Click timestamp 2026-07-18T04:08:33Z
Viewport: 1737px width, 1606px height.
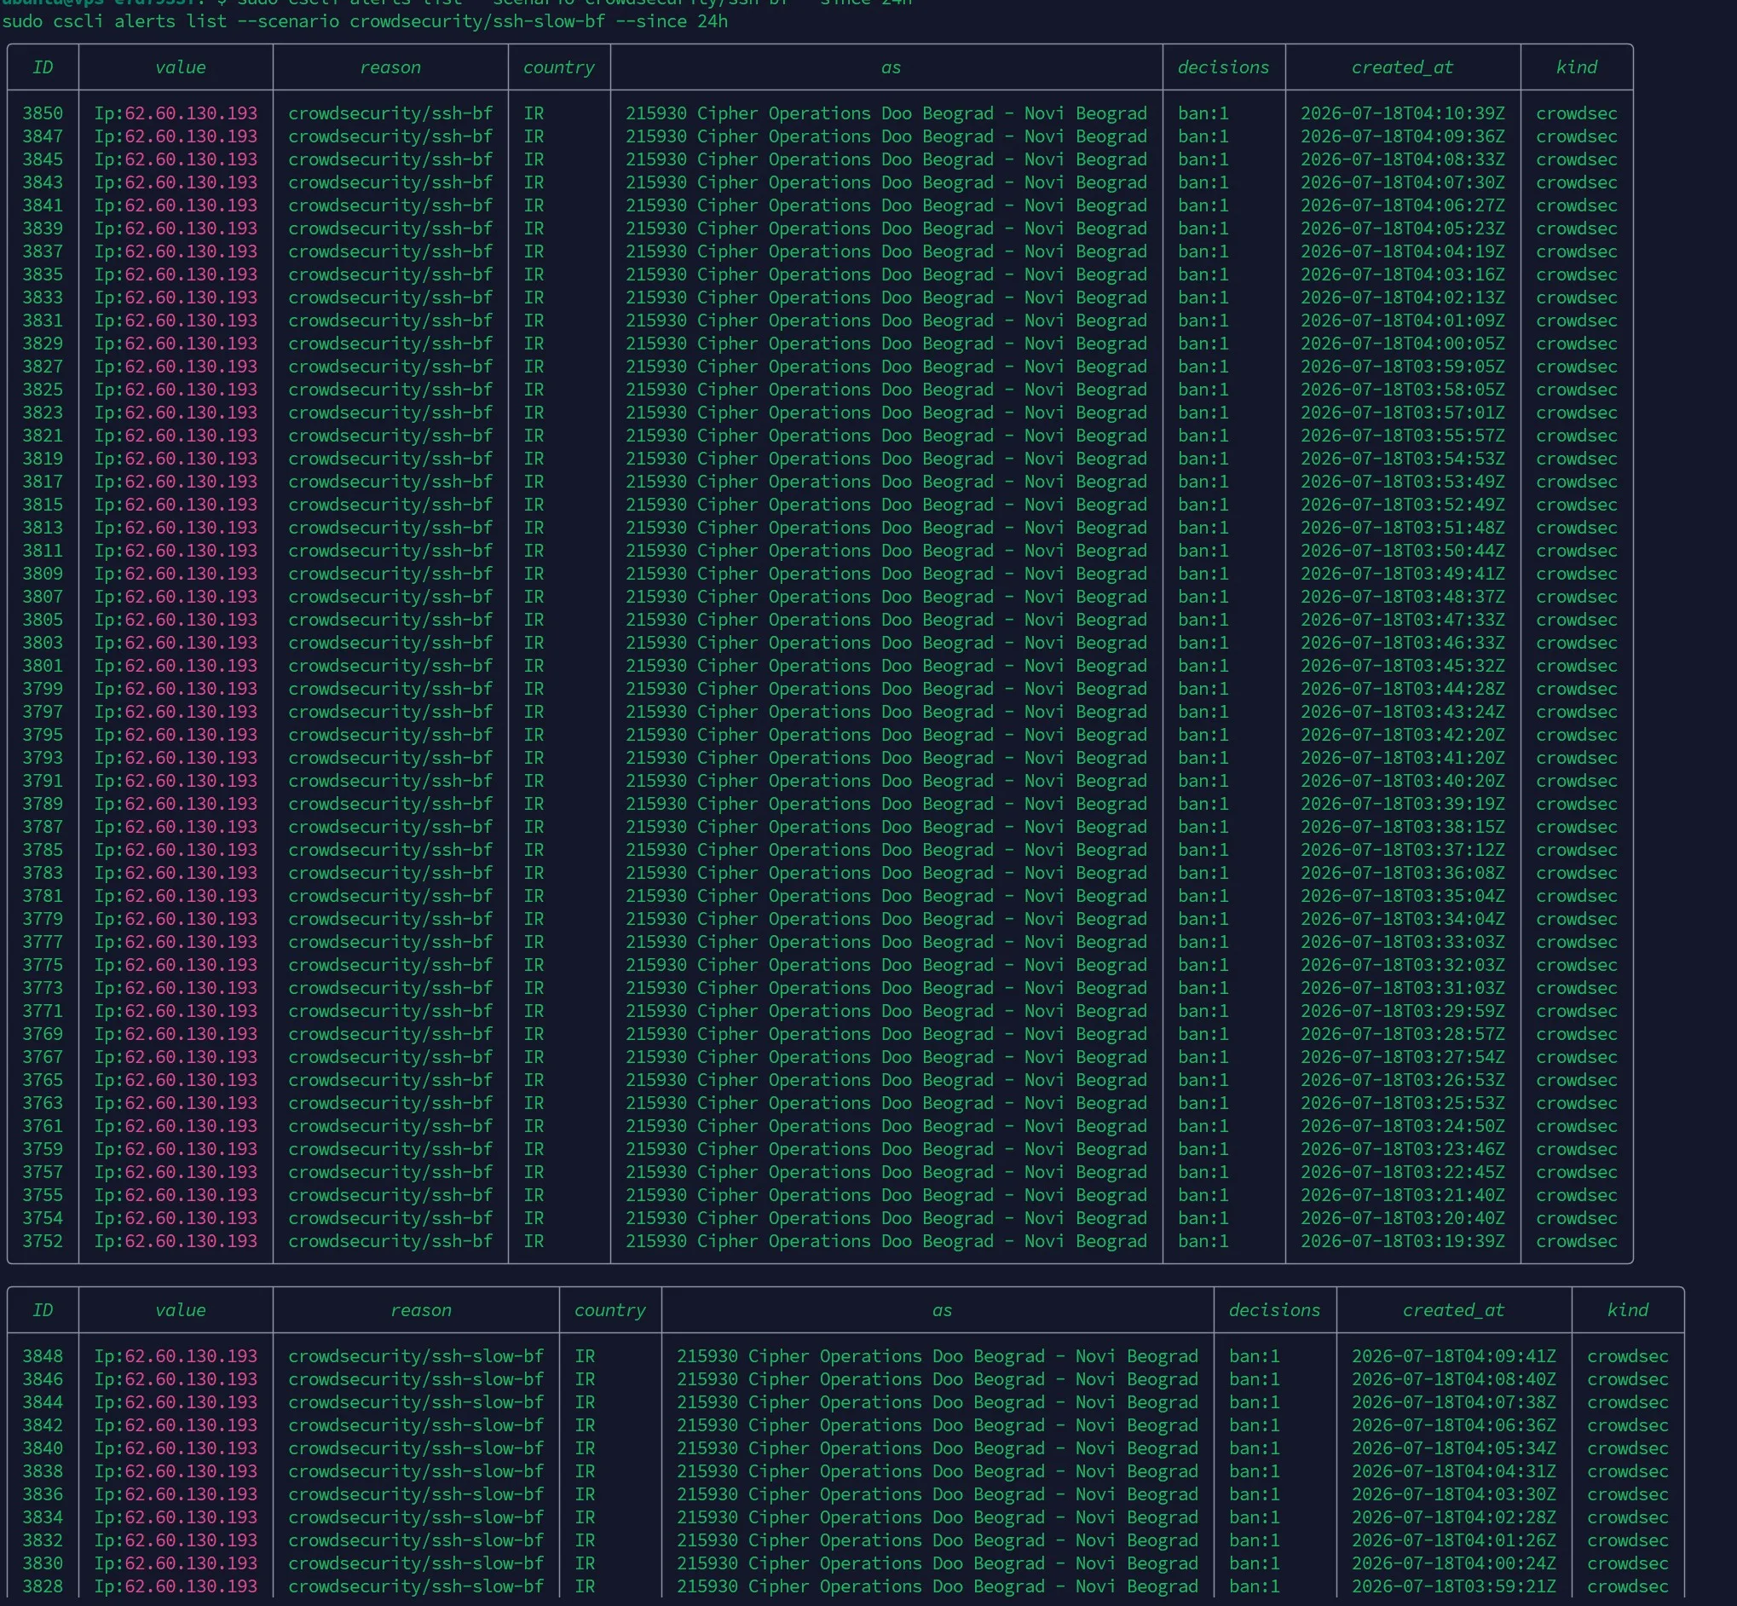(x=1402, y=159)
